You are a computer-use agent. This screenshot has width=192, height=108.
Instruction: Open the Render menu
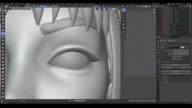(x=12, y=4)
